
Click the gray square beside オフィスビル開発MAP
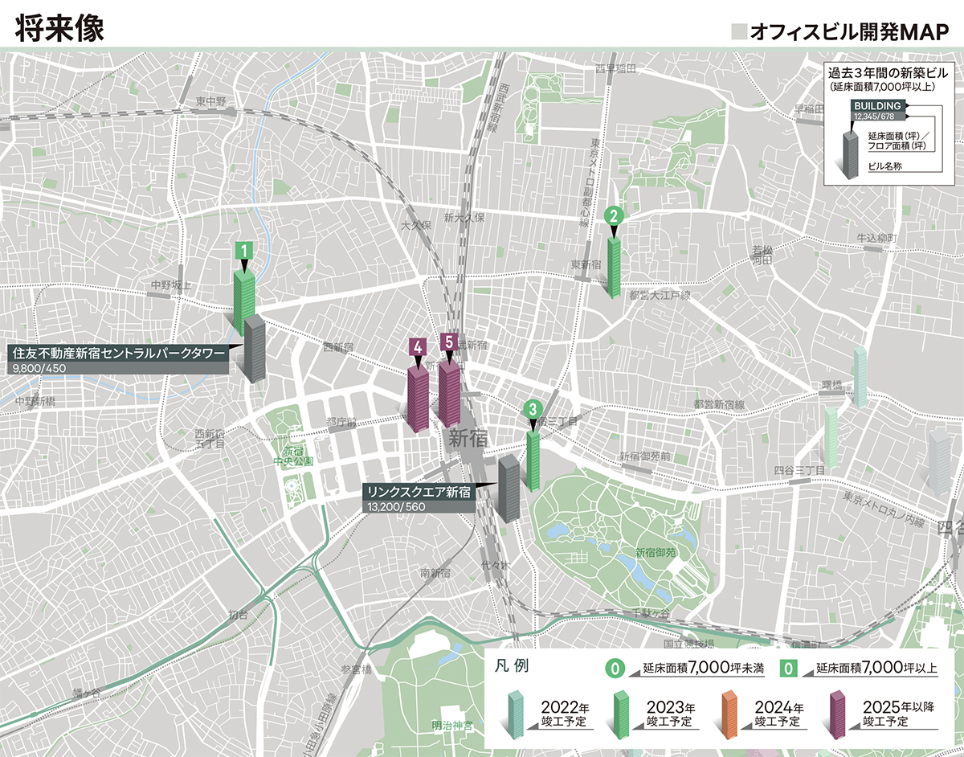click(x=738, y=32)
